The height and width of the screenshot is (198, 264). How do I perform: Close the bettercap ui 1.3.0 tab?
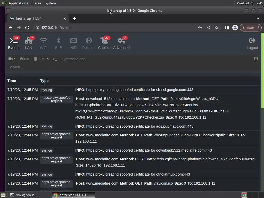pos(65,19)
